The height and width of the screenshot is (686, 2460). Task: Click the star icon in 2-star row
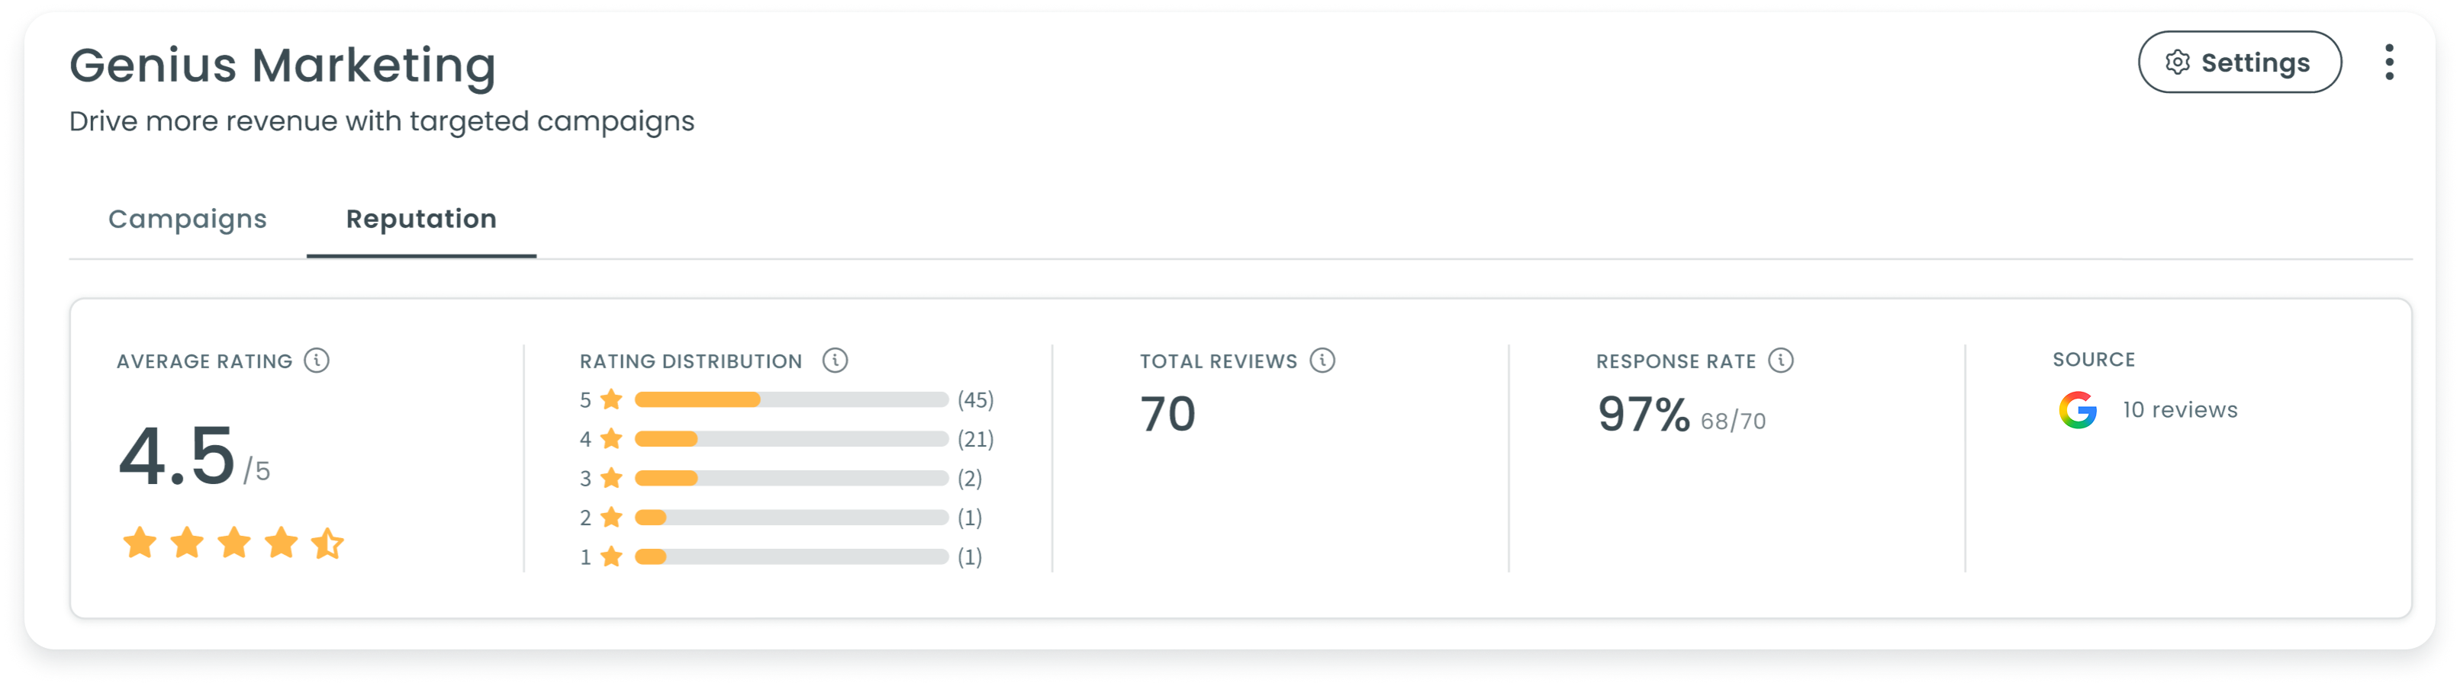click(x=612, y=516)
